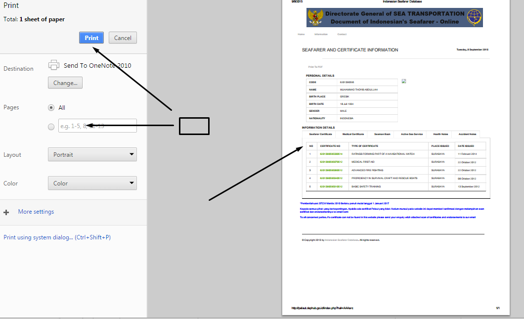Click the broken image placeholder near Personal Details
The width and height of the screenshot is (524, 319).
[x=404, y=81]
